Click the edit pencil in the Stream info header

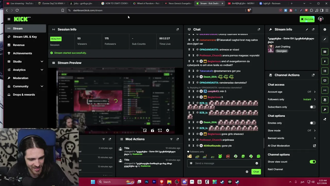[x=307, y=29]
